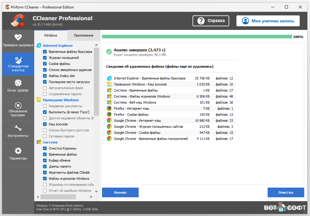Click the green analysis complete checkmark icon

tap(109, 52)
